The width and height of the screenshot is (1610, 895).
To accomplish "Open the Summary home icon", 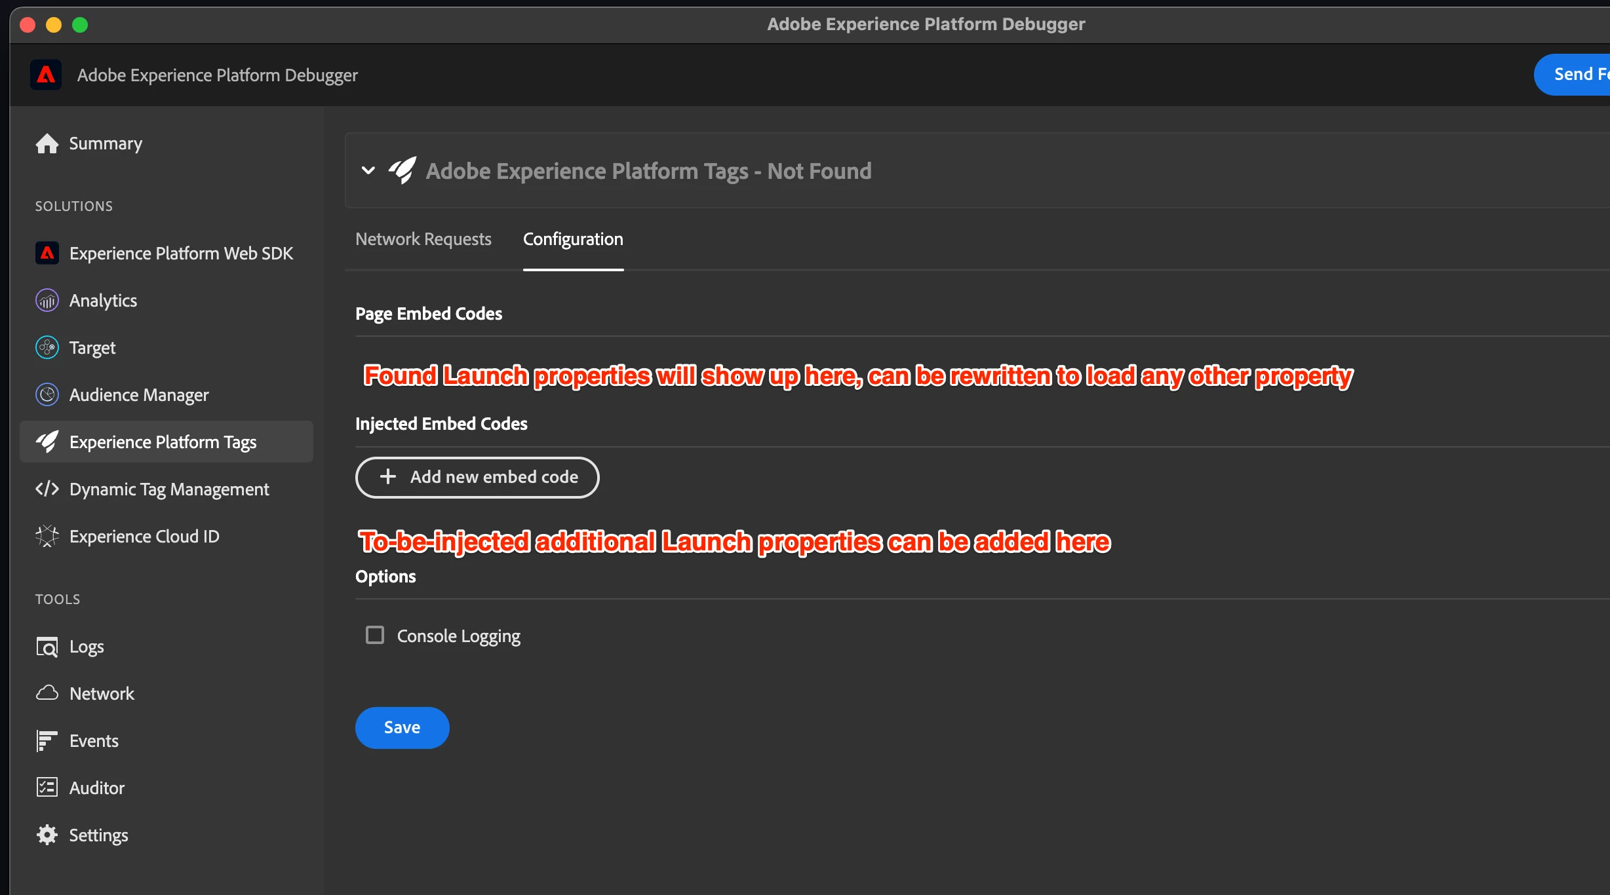I will point(47,143).
